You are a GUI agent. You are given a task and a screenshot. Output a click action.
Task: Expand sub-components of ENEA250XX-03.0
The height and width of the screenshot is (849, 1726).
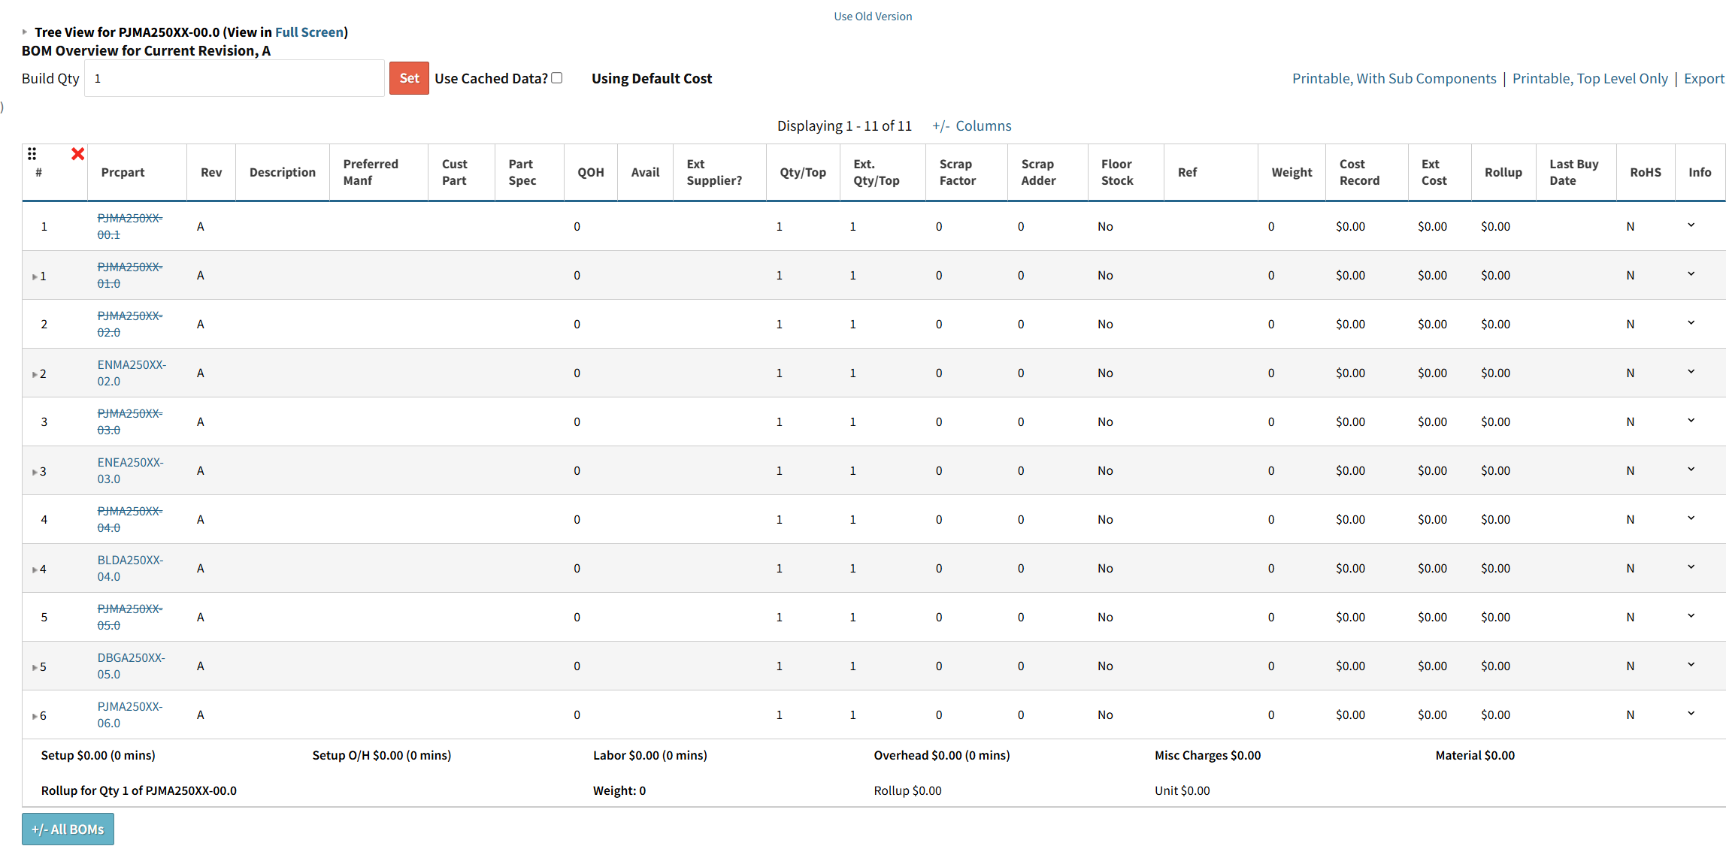(35, 472)
